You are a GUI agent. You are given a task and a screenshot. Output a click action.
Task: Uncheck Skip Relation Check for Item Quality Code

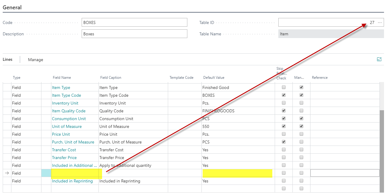284,111
